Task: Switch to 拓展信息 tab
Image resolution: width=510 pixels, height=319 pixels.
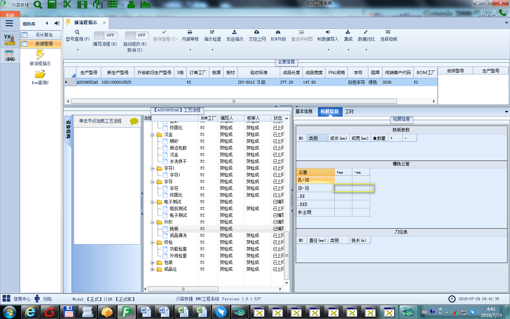Action: click(329, 111)
